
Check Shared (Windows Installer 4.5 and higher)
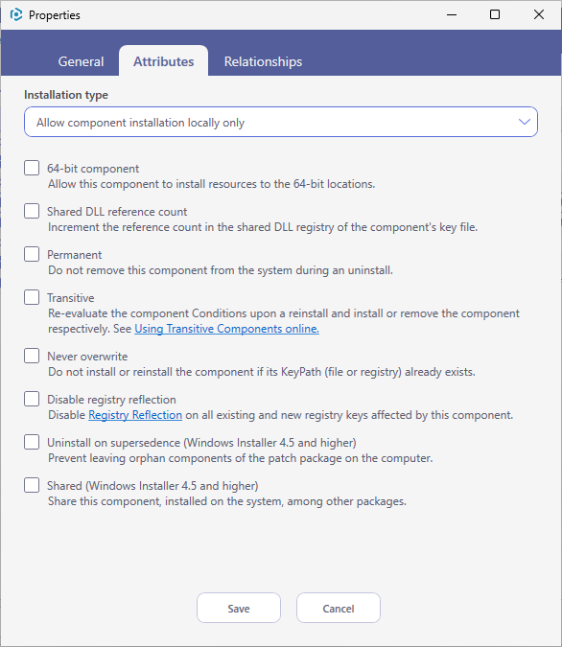coord(32,485)
